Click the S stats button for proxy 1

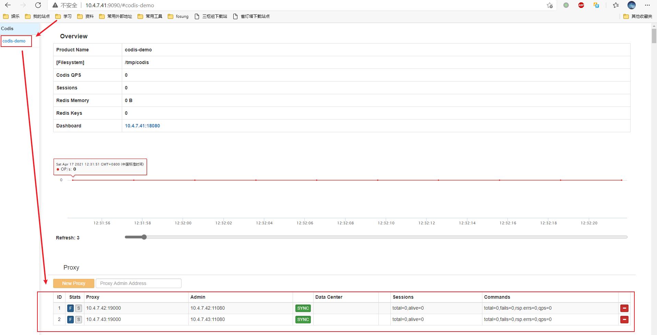tap(79, 308)
